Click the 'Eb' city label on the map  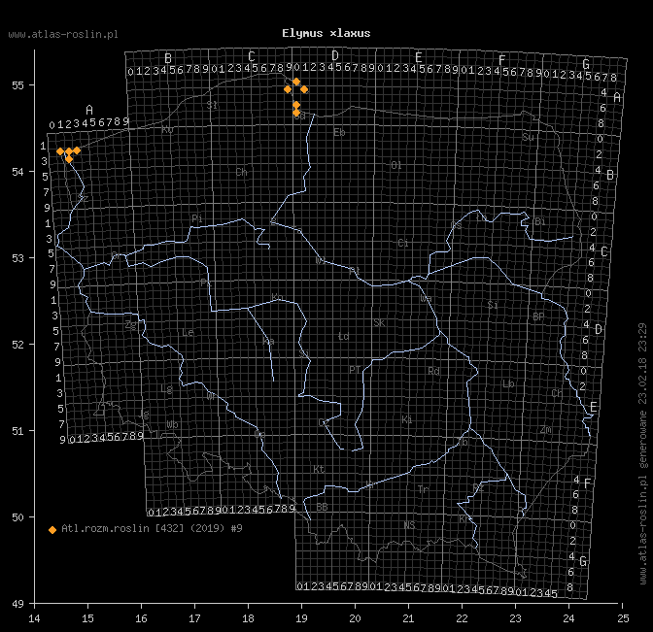click(x=339, y=132)
